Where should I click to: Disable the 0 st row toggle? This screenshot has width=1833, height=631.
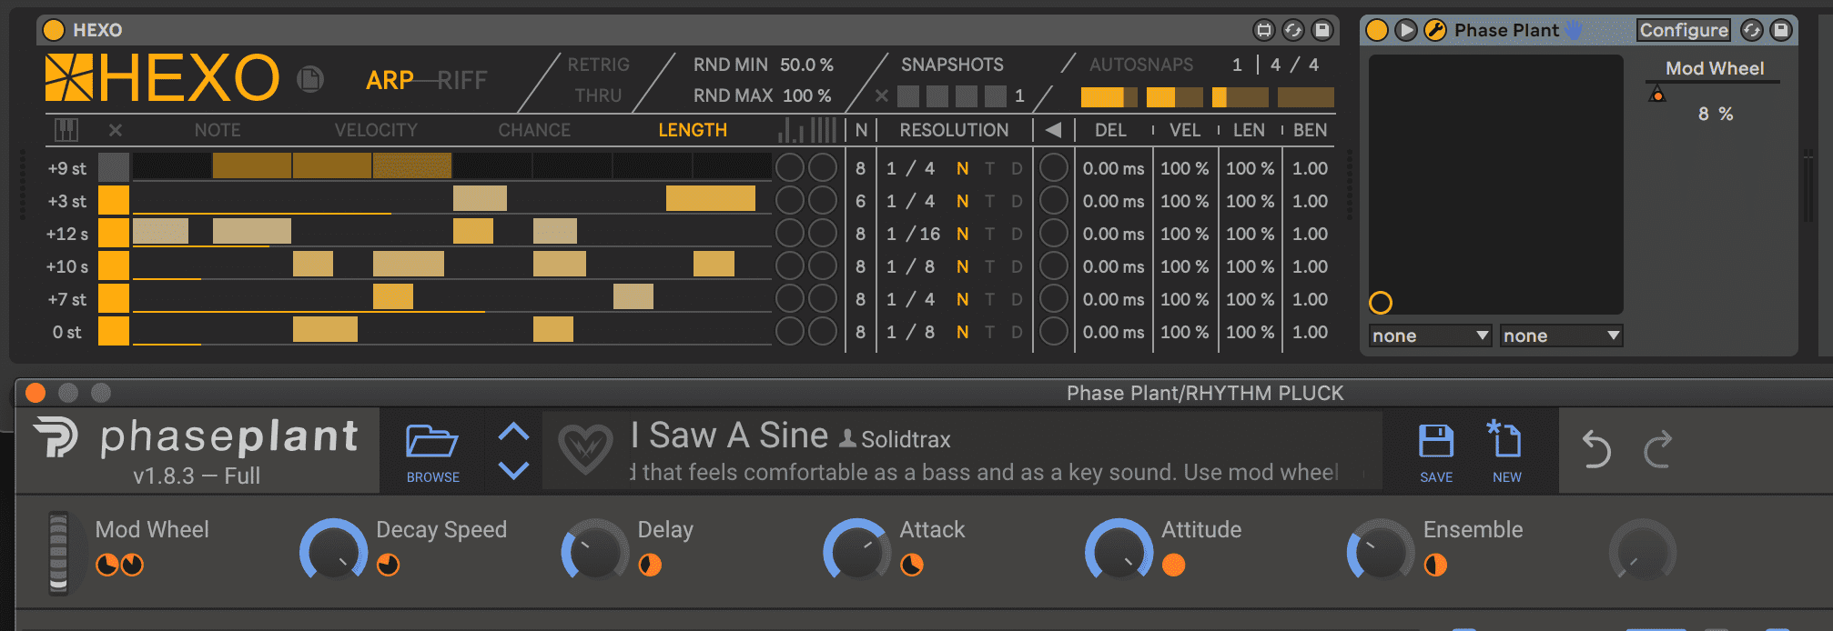click(114, 332)
